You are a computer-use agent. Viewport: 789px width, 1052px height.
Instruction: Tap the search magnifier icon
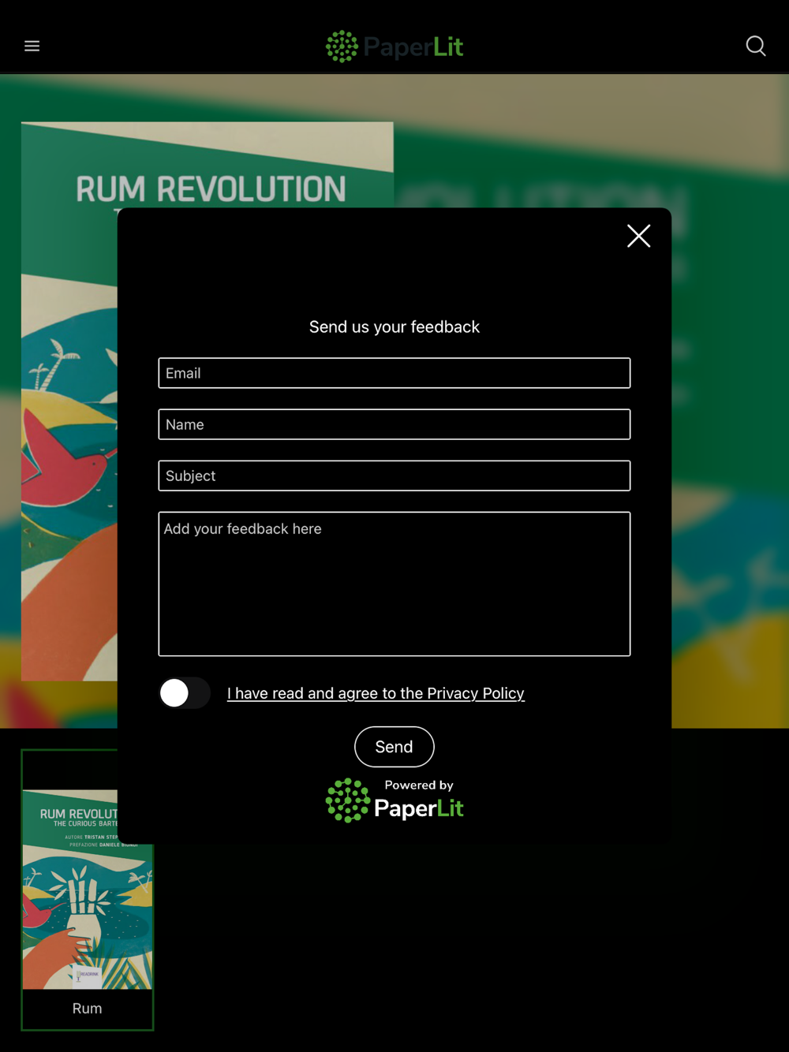(756, 46)
